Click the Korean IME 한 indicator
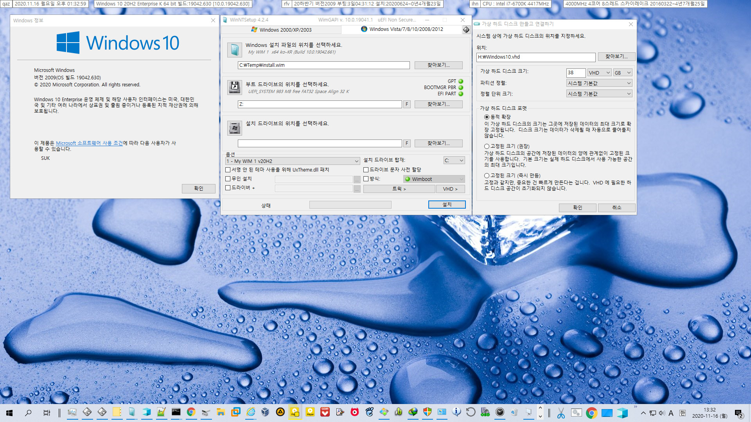 click(x=683, y=413)
